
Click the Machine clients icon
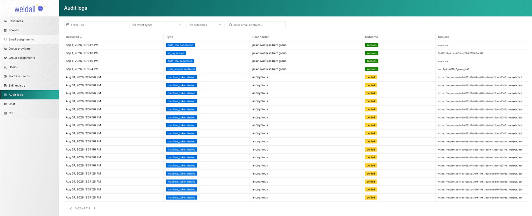pyautogui.click(x=5, y=76)
